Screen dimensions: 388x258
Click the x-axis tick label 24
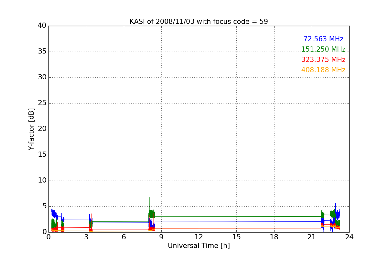click(x=349, y=237)
